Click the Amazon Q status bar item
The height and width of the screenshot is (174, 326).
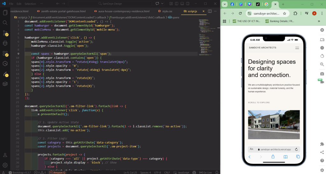click(x=57, y=172)
